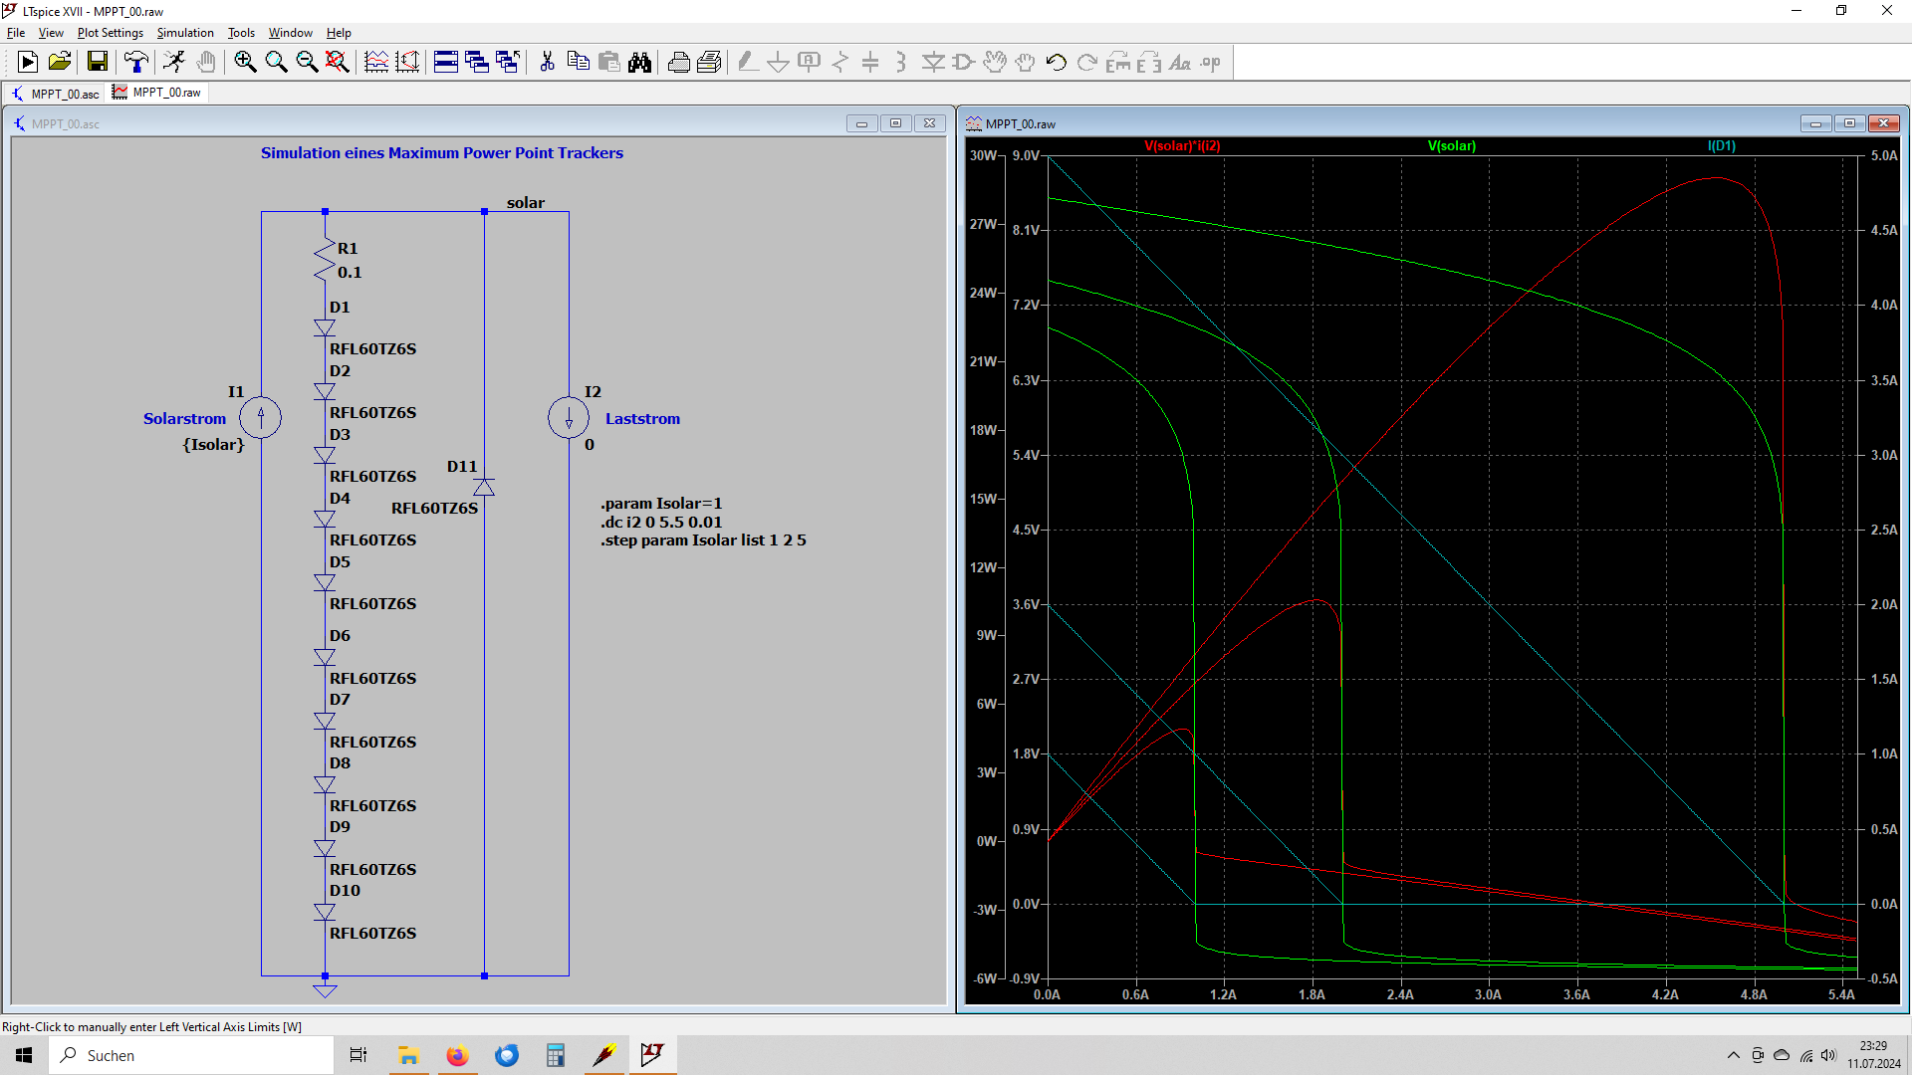1912x1075 pixels.
Task: Open the Plot Settings menu
Action: 110,33
